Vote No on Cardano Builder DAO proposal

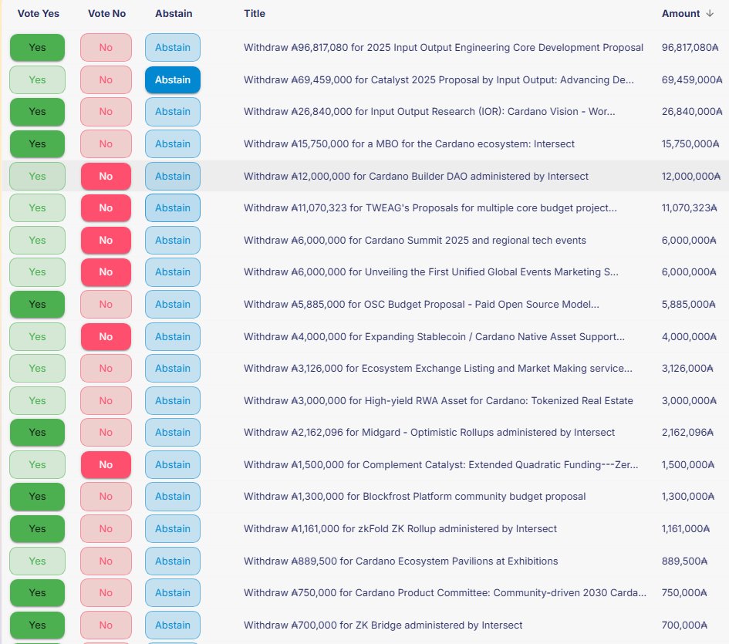pyautogui.click(x=106, y=176)
